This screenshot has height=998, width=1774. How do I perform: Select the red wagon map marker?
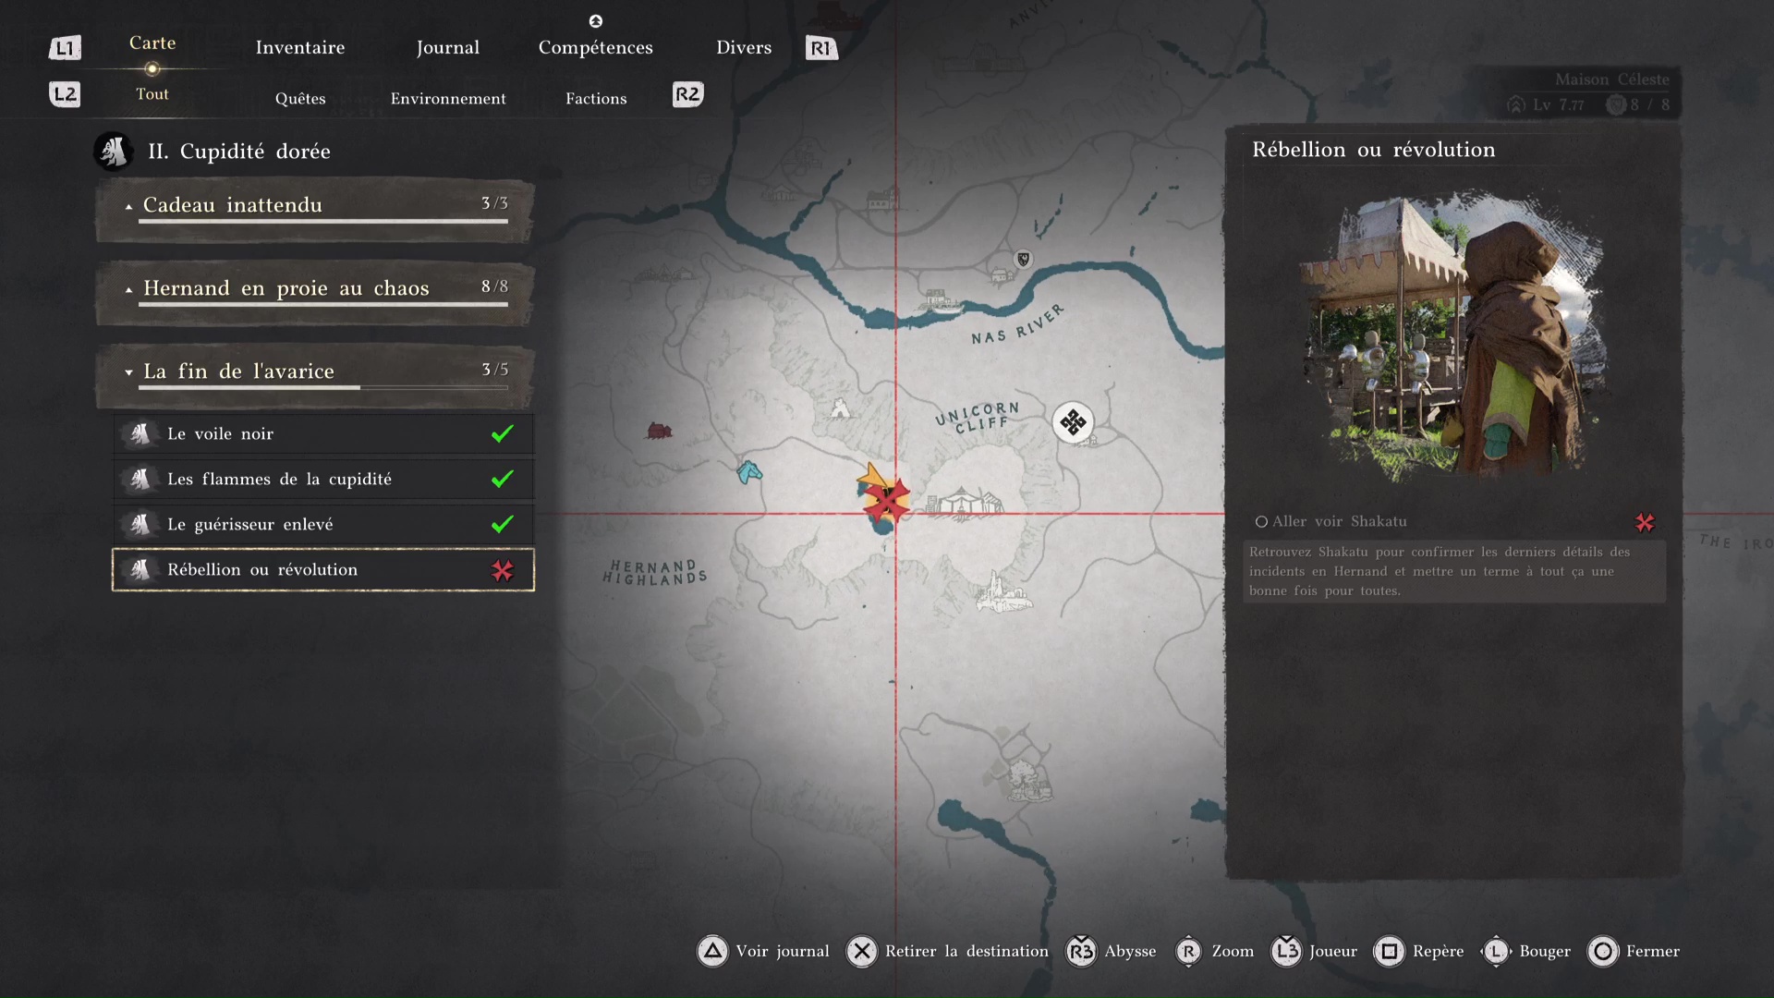tap(659, 431)
